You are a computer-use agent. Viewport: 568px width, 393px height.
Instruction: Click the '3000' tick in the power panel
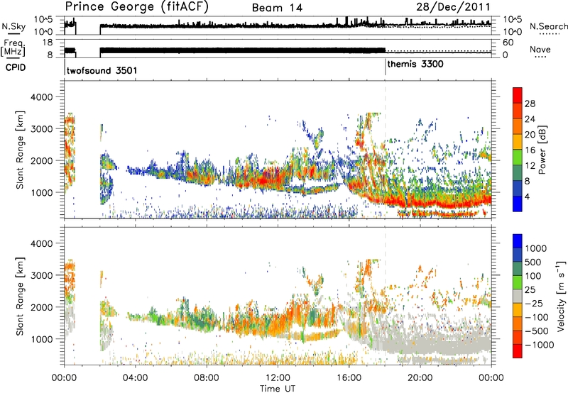click(x=41, y=129)
